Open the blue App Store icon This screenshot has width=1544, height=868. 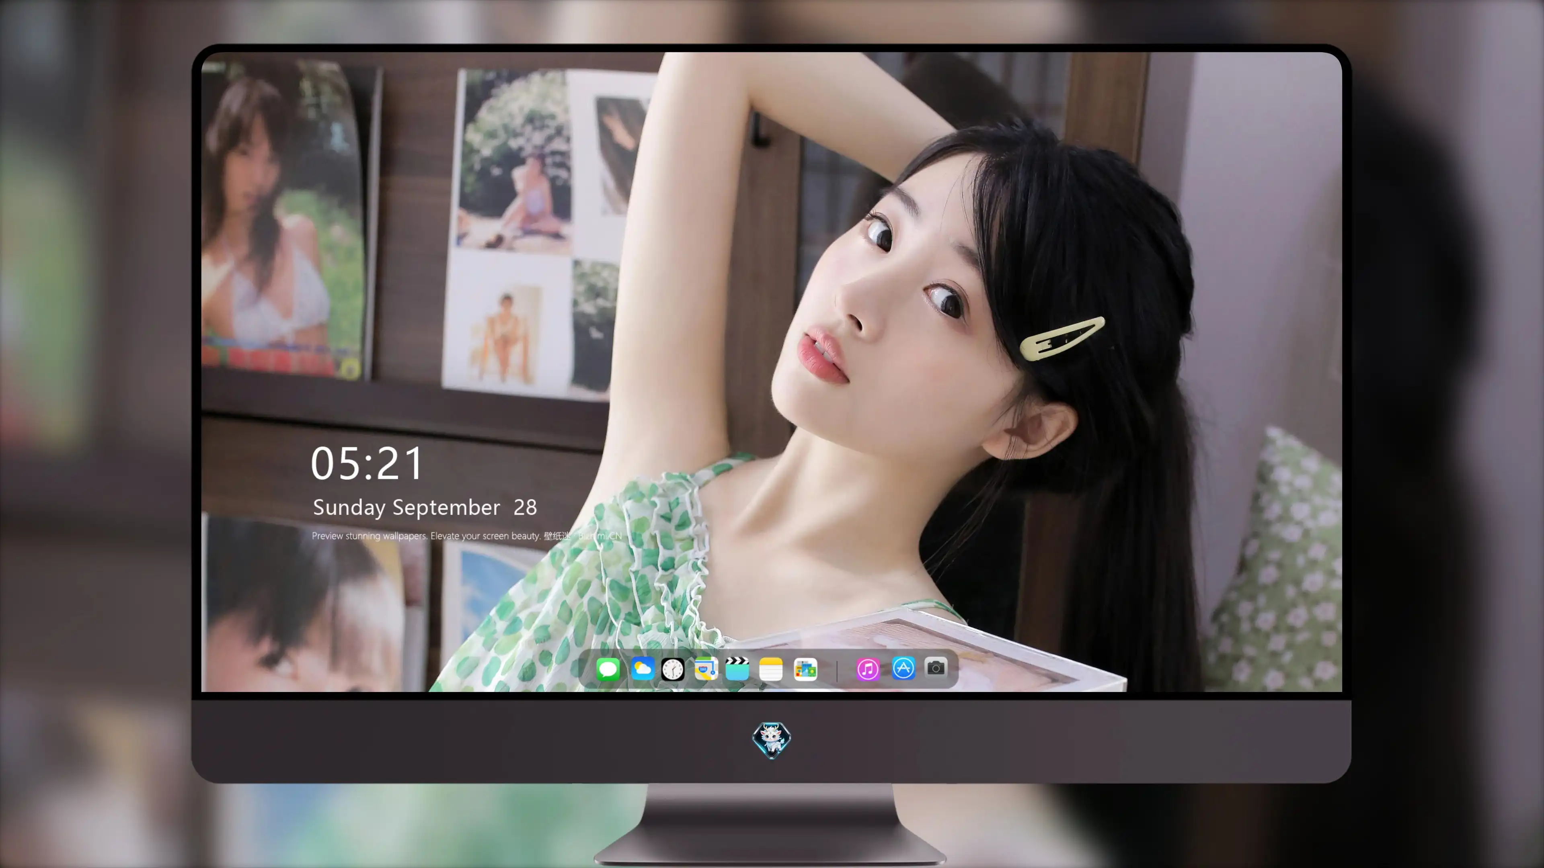903,668
